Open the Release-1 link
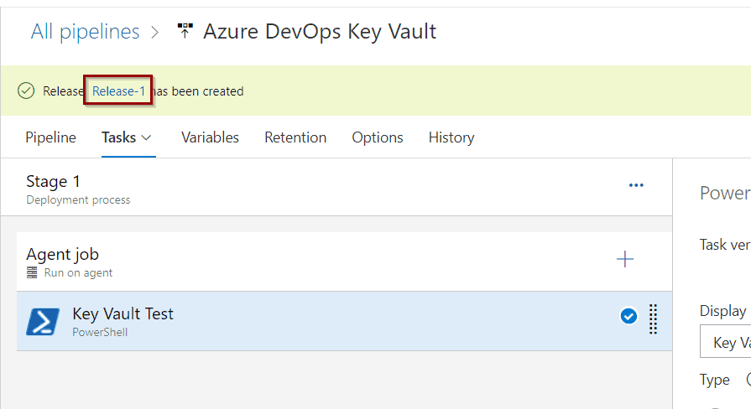 pos(118,91)
